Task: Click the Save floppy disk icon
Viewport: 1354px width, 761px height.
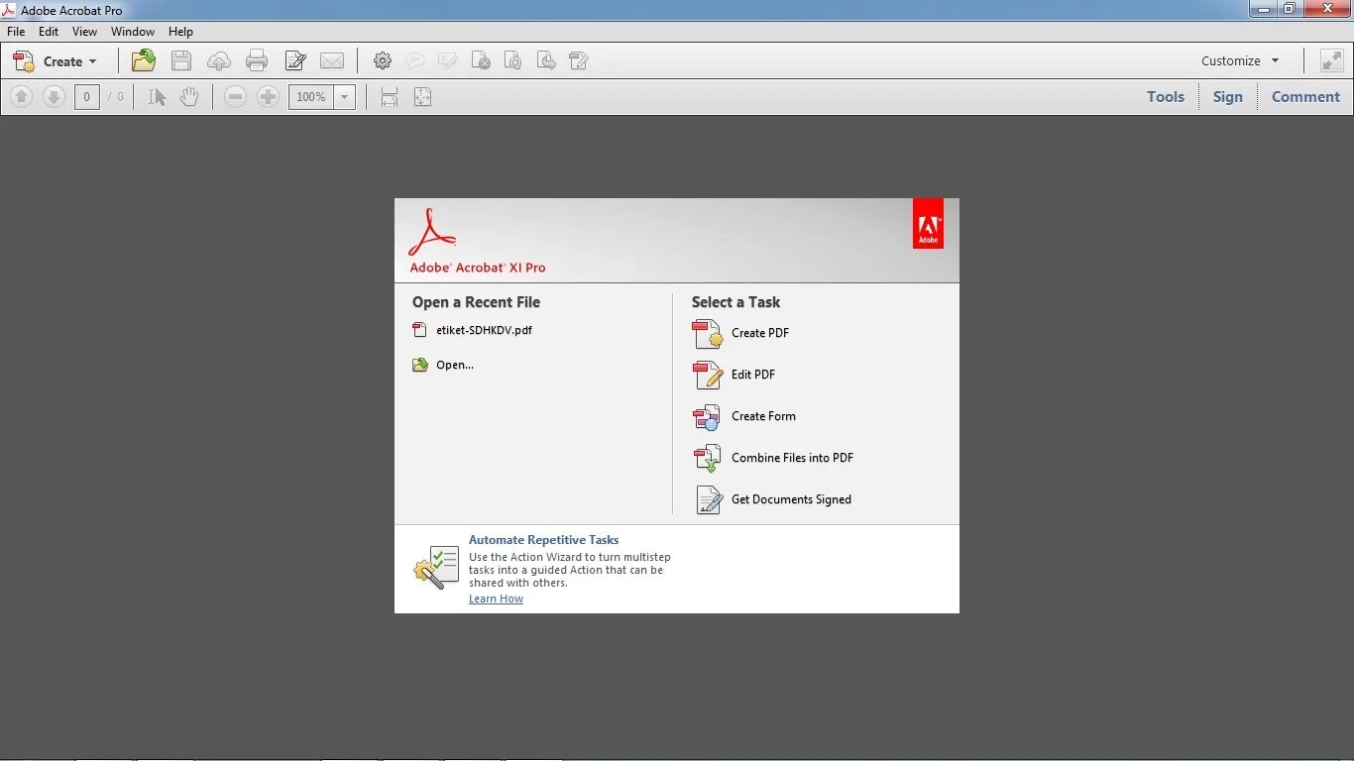Action: coord(181,60)
